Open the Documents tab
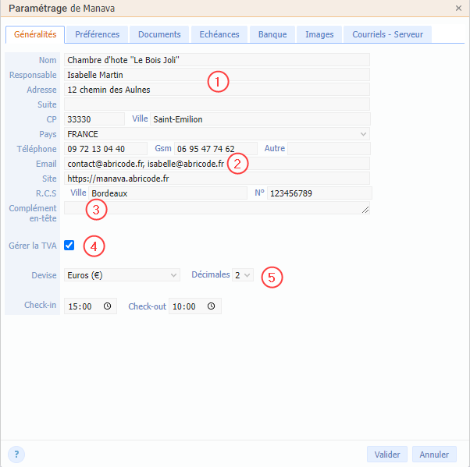This screenshot has height=467, width=470. 158,34
